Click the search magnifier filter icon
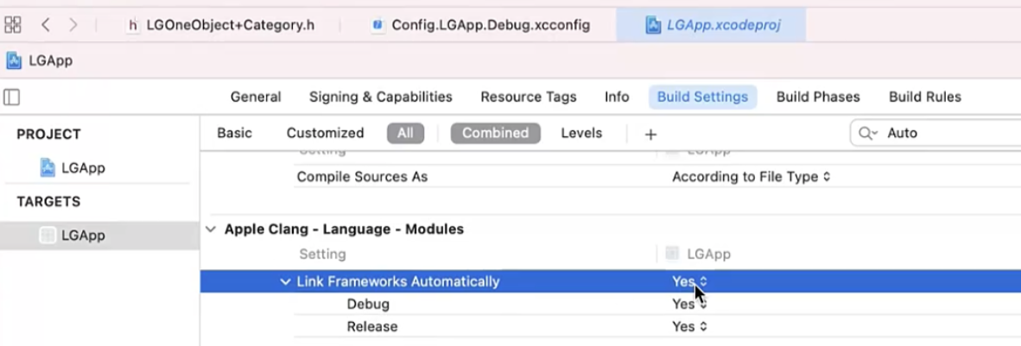The height and width of the screenshot is (346, 1021). click(868, 134)
